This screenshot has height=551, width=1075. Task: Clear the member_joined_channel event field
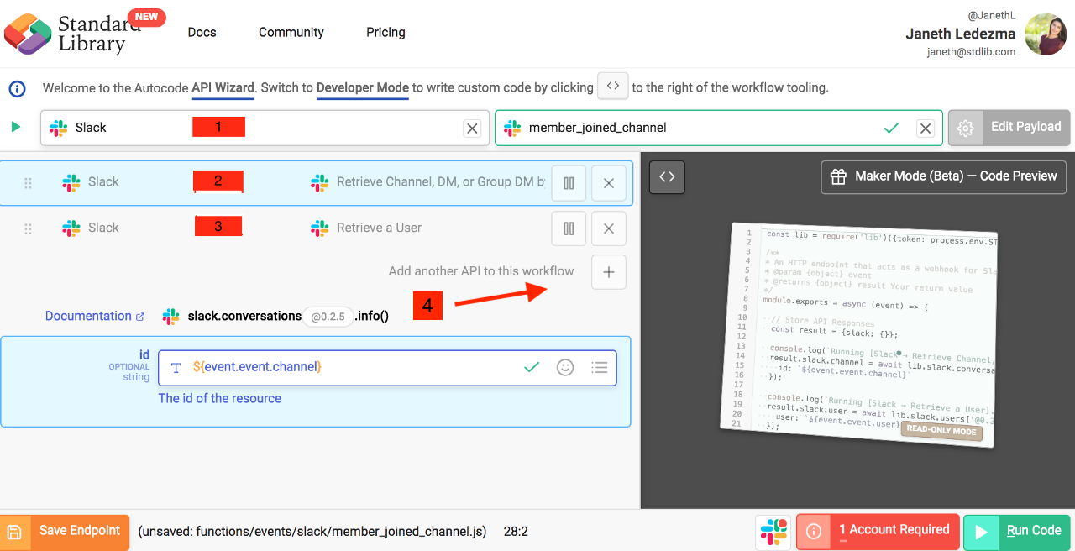point(925,128)
